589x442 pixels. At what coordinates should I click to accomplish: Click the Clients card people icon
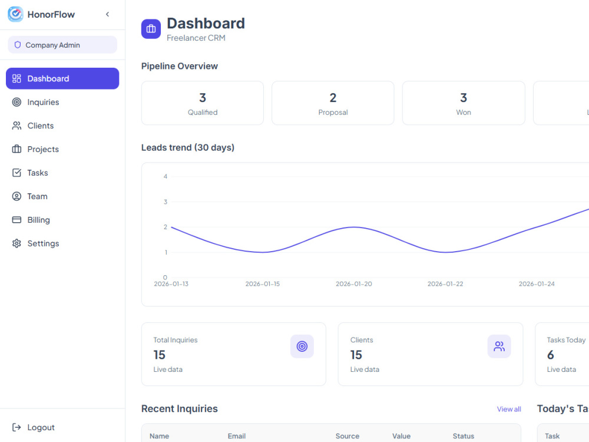coord(499,346)
